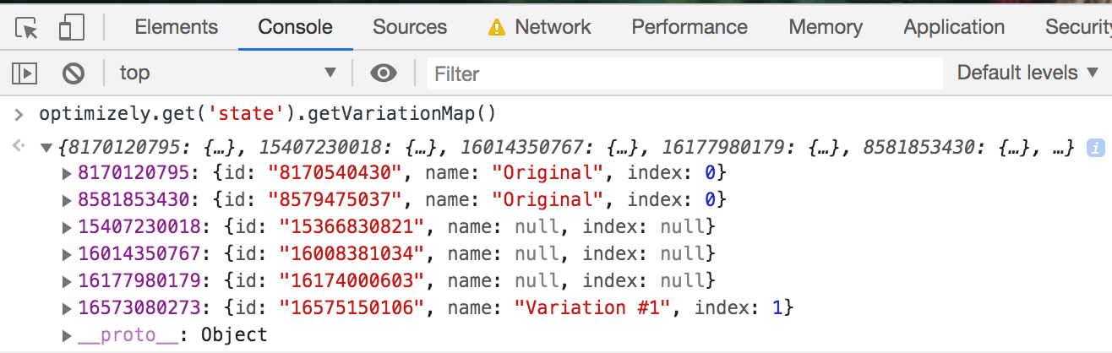Open the Memory tab
Image resolution: width=1112 pixels, height=353 pixels.
click(825, 27)
